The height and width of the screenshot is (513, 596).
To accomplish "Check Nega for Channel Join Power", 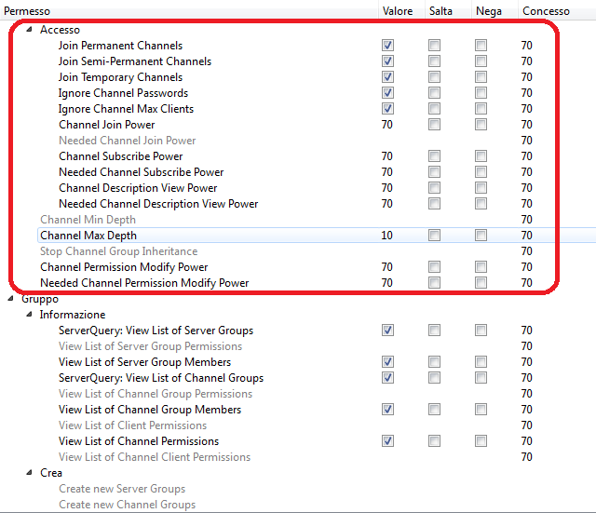I will (x=481, y=125).
